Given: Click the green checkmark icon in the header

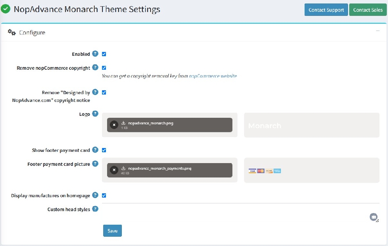Looking at the screenshot, I should 5,9.
